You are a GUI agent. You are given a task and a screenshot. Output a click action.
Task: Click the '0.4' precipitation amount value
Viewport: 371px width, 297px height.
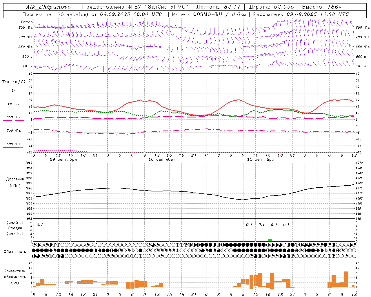(274, 225)
